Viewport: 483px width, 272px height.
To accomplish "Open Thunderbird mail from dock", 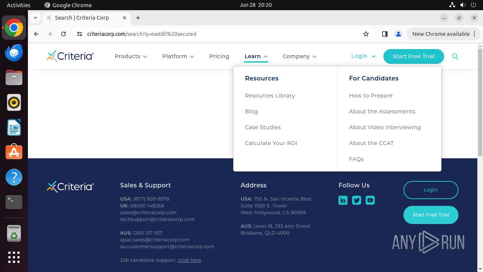I will 14,53.
